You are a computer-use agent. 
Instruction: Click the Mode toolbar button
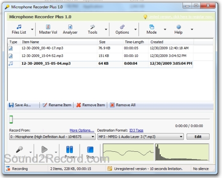151,30
